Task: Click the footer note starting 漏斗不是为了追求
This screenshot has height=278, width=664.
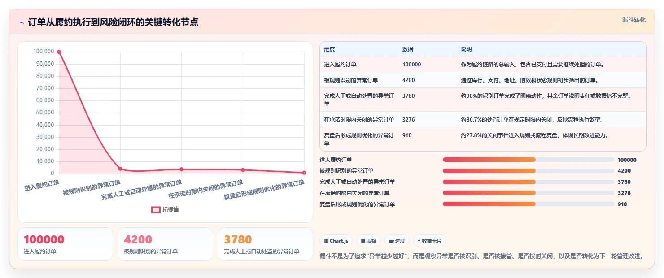Action: 483,256
